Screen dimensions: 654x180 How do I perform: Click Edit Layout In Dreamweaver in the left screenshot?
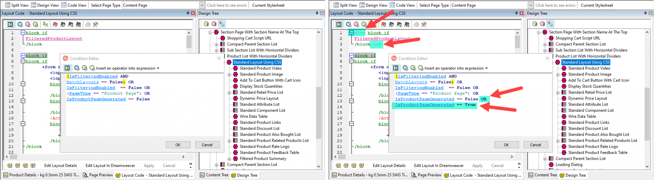110,166
